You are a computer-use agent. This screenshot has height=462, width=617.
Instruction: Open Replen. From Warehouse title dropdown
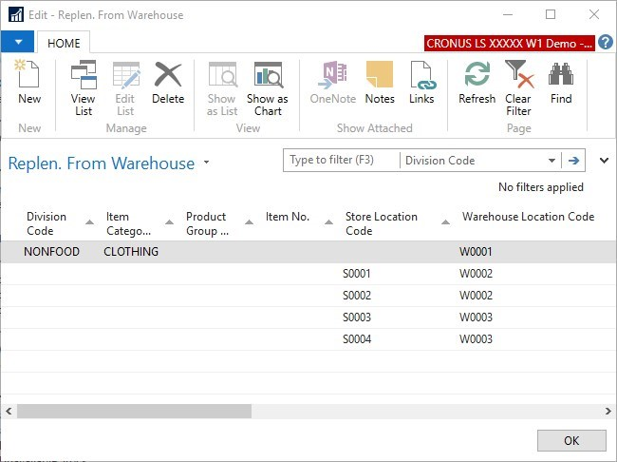click(206, 164)
